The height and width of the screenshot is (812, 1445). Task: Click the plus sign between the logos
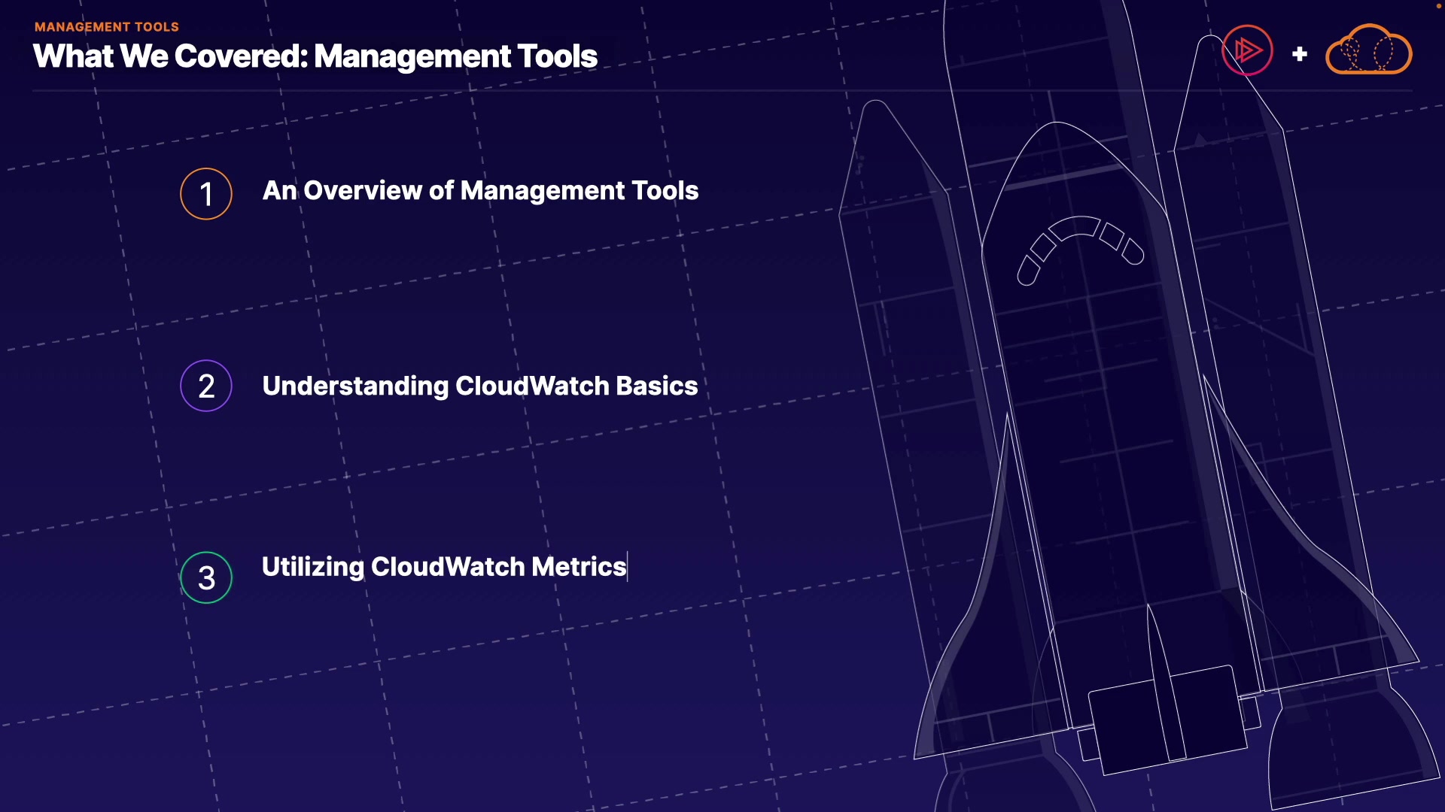(1299, 54)
